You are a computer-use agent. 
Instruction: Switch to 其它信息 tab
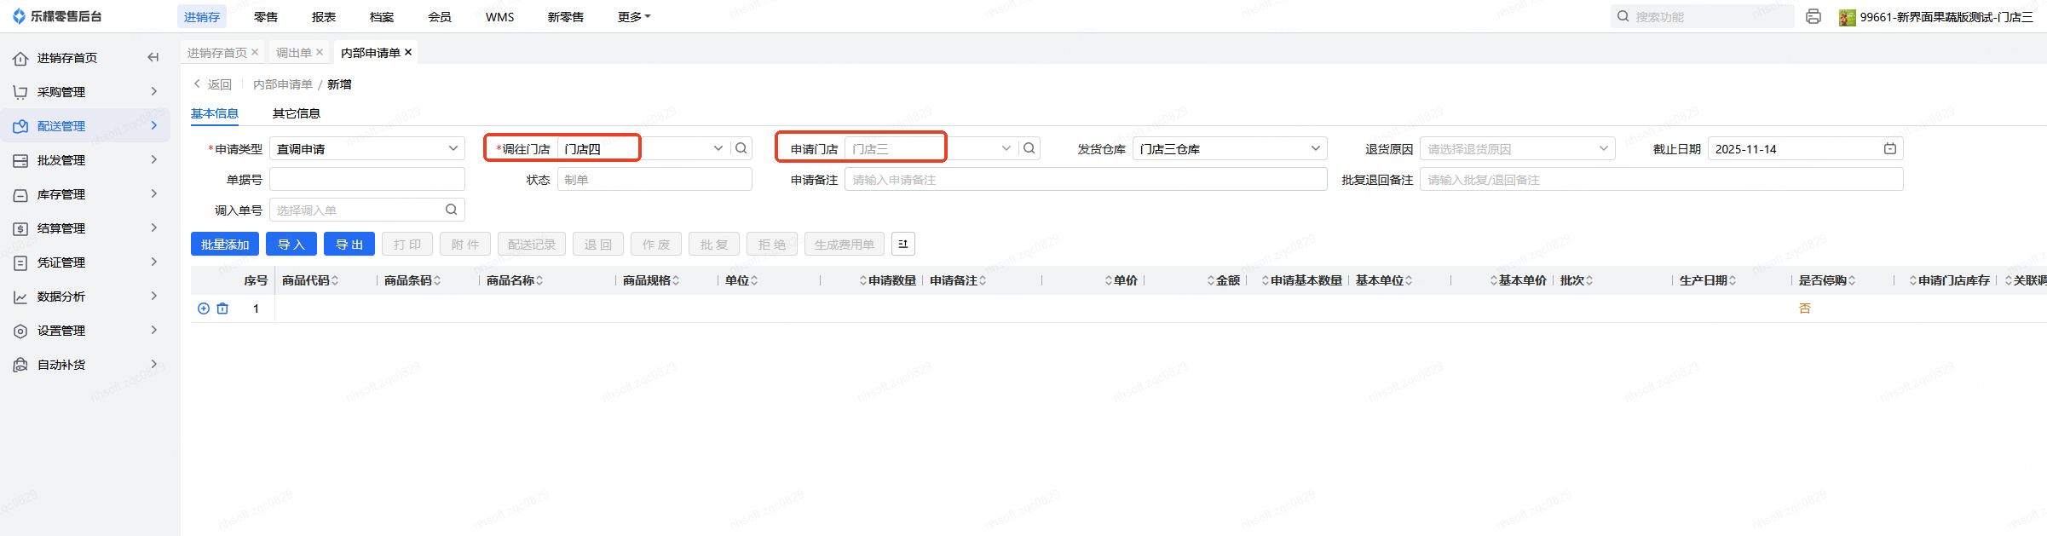(x=297, y=113)
